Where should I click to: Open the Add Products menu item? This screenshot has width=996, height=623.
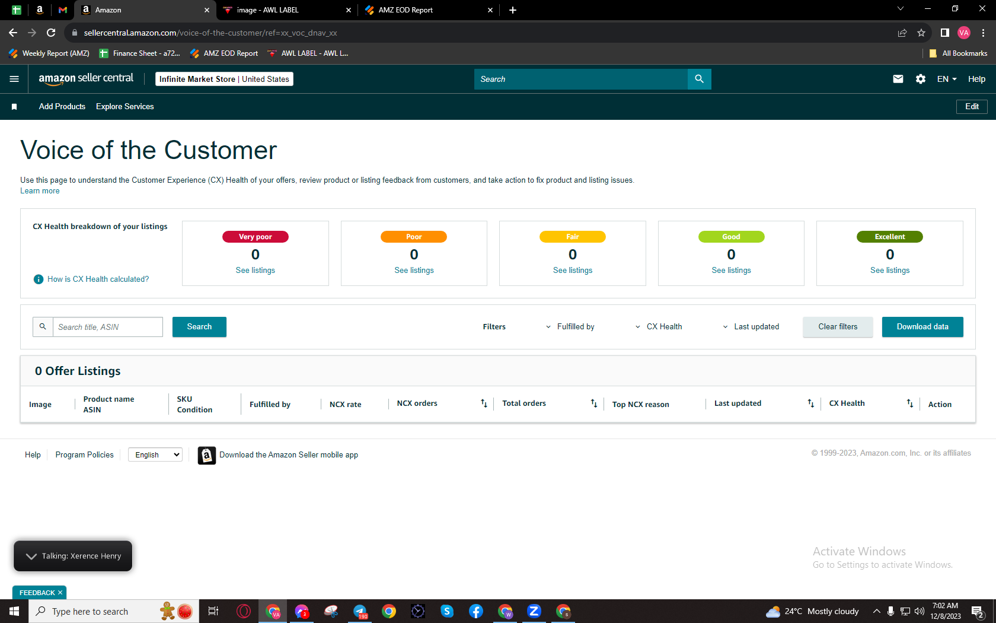62,107
